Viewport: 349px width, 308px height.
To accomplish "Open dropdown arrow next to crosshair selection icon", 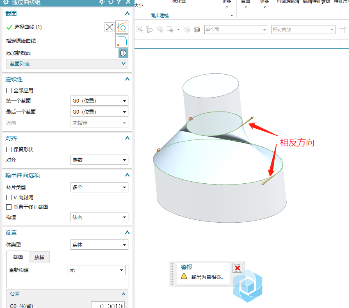I will [x=178, y=30].
